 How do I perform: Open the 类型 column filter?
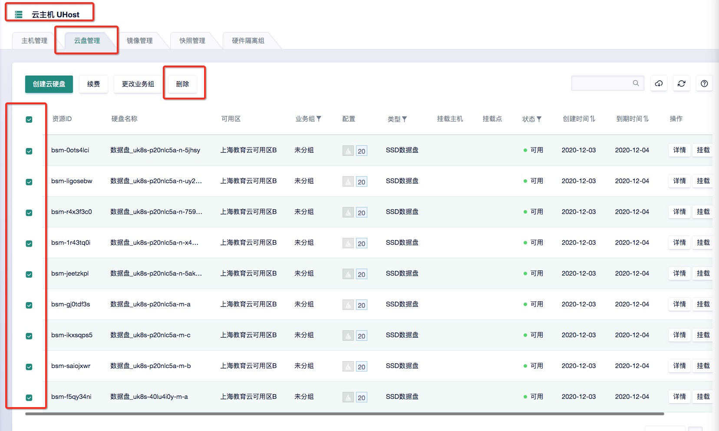pyautogui.click(x=405, y=119)
